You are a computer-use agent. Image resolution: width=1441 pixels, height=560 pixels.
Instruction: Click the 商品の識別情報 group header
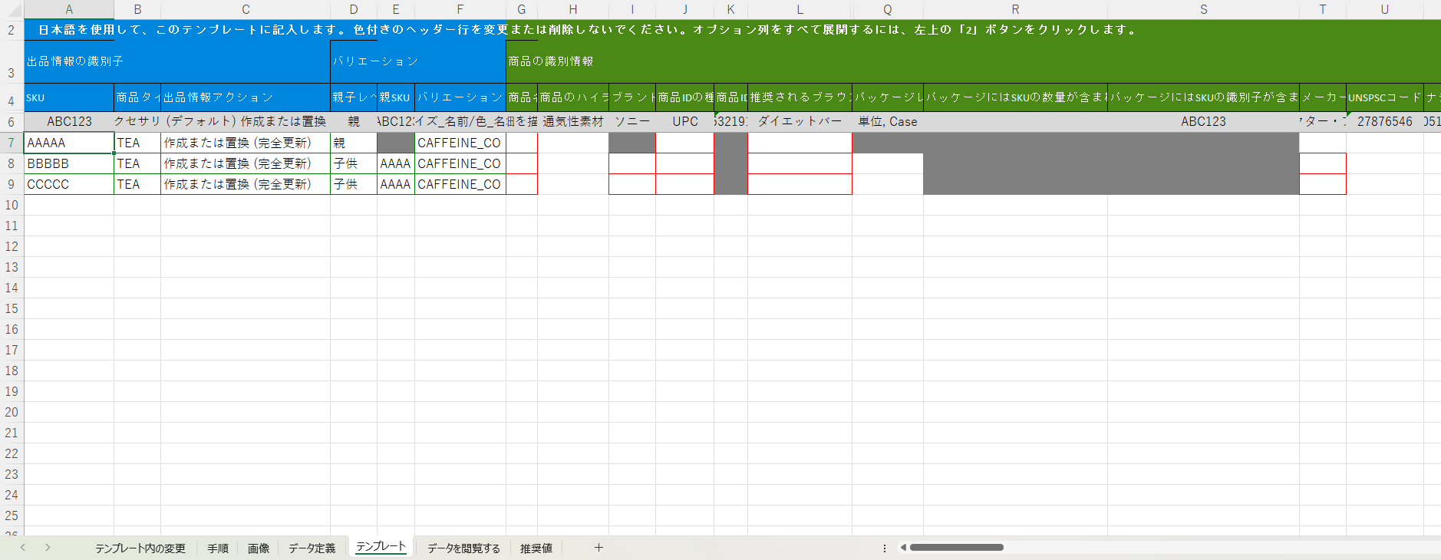973,61
